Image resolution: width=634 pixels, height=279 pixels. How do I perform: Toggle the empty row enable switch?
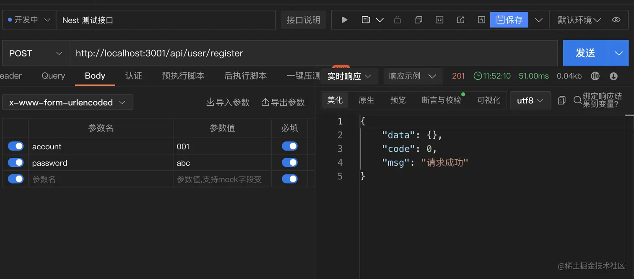coord(16,179)
